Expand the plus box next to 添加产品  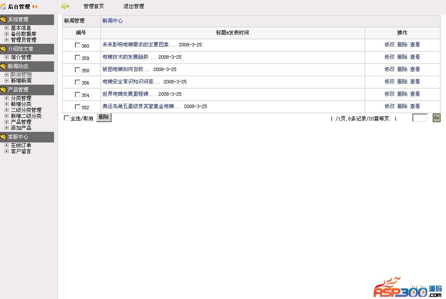tap(6, 128)
